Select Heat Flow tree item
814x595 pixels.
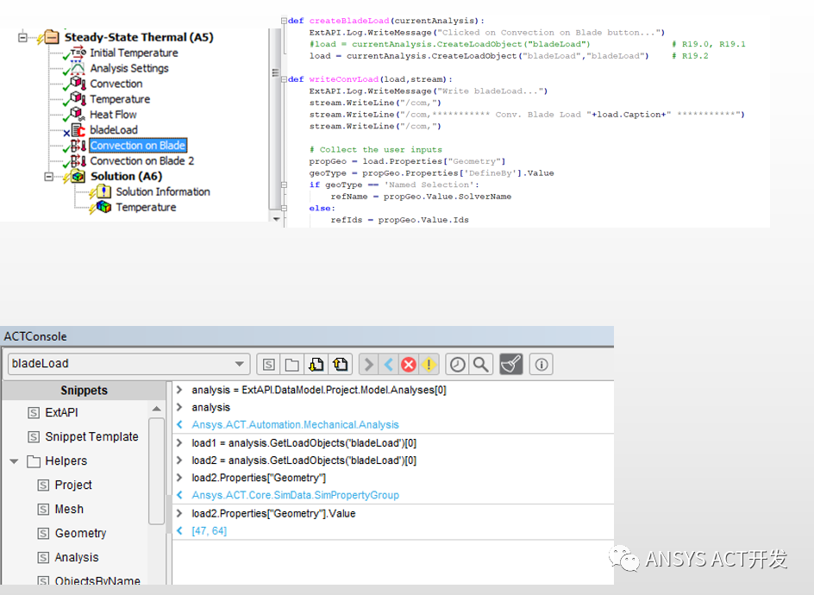pyautogui.click(x=113, y=115)
